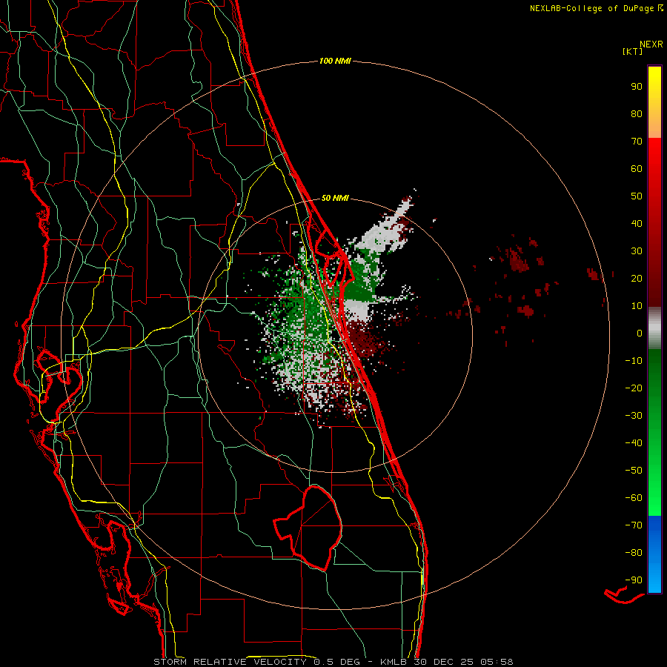Click the positive 80 knots scale label

pos(637,113)
